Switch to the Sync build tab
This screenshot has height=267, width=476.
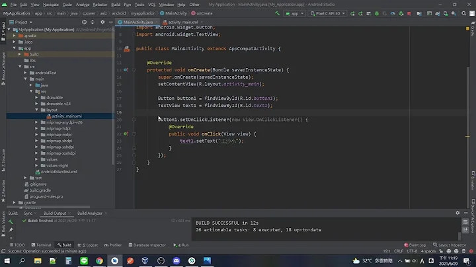point(28,213)
